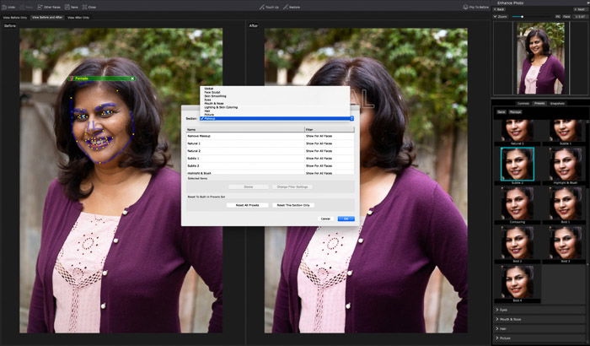Click the Flip To Before icon
Image resolution: width=590 pixels, height=346 pixels.
(x=474, y=7)
